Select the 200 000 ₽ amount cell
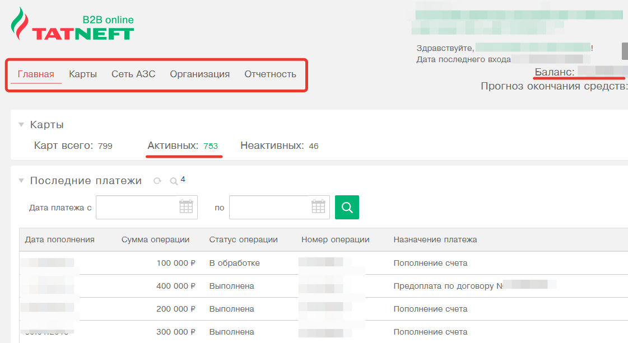The image size is (628, 343). (x=176, y=309)
